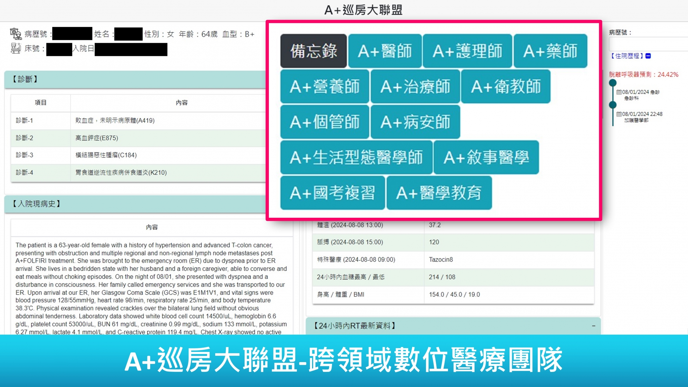Select the A+護理師 button
Screen dimensions: 688x387
click(x=467, y=51)
